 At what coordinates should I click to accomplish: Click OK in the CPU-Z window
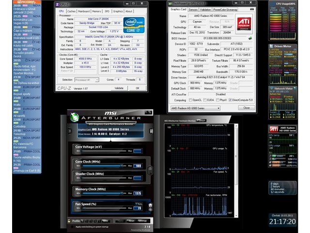coord(138,88)
